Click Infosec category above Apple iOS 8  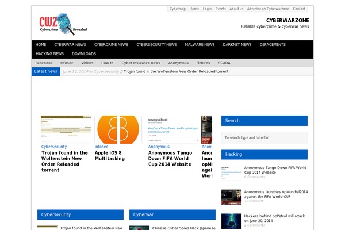(101, 147)
